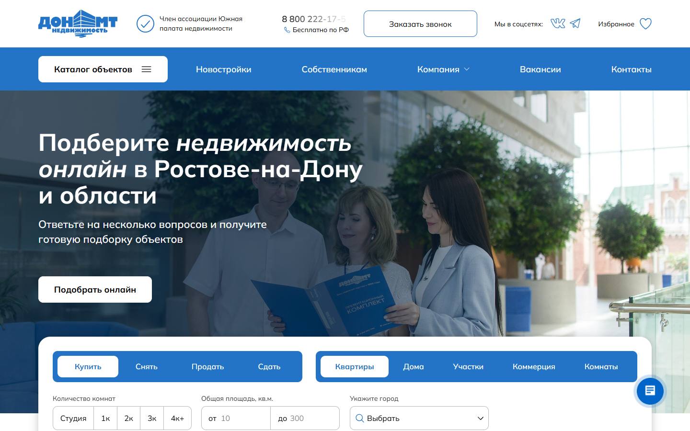This screenshot has width=690, height=431.
Task: Switch to the Купить tab
Action: [88, 366]
